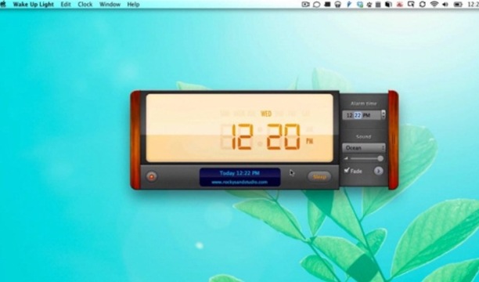Viewport: 479px width, 282px height.
Task: Open the www.rockysandstudio.com link
Action: coord(239,182)
